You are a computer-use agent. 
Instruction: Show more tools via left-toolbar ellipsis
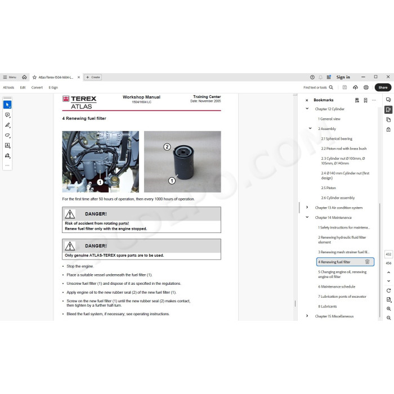[x=7, y=165]
